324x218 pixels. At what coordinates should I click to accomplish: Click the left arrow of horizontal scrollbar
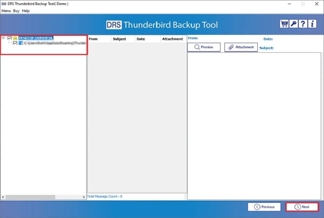[3, 197]
